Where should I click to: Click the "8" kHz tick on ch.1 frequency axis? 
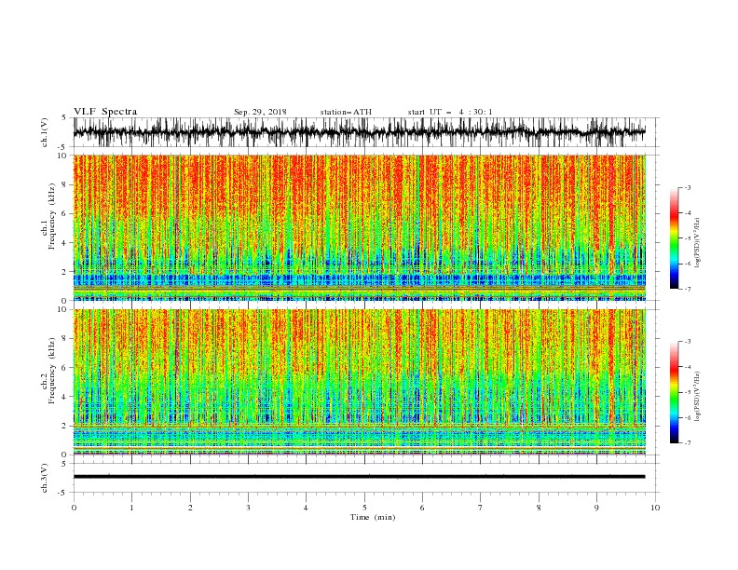[65, 184]
